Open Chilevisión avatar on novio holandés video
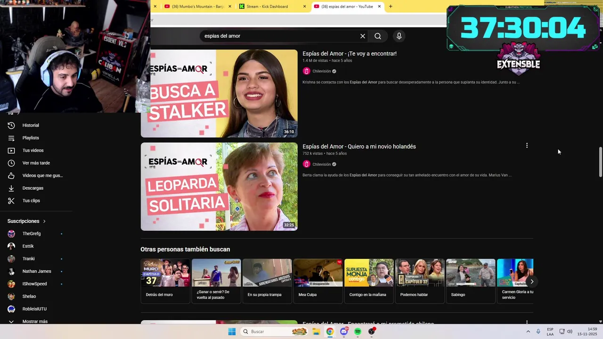The height and width of the screenshot is (339, 603). pos(306,164)
